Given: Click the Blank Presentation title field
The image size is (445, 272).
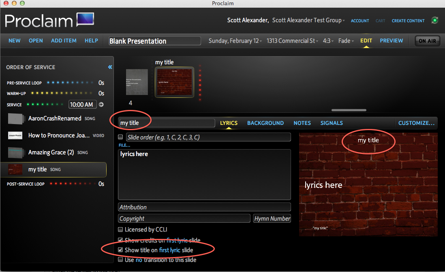Looking at the screenshot, I should tap(155, 41).
